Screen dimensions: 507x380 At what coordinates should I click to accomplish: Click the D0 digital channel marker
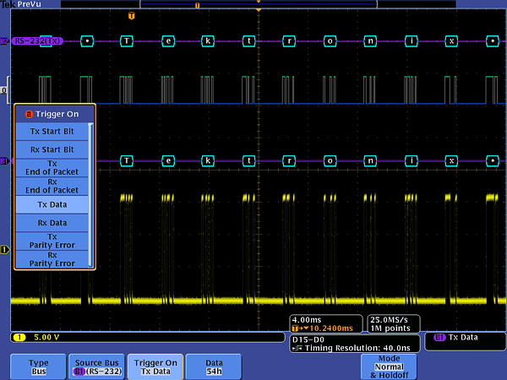pyautogui.click(x=4, y=90)
